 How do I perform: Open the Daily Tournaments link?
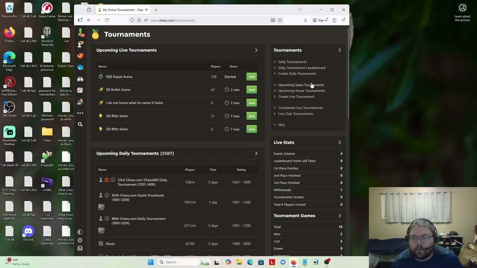coord(292,62)
